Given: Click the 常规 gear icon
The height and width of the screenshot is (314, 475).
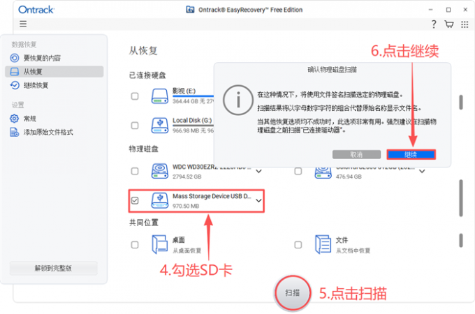Looking at the screenshot, I should (14, 119).
